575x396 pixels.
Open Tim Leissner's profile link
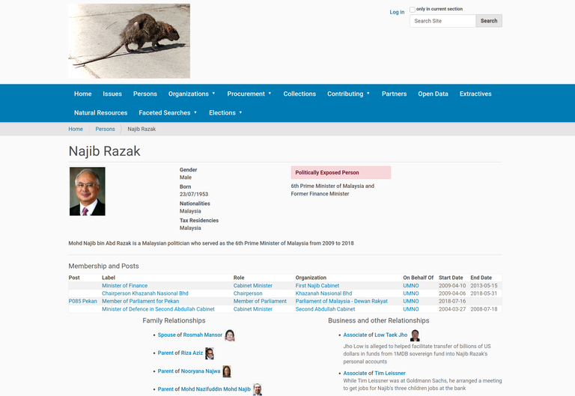390,374
